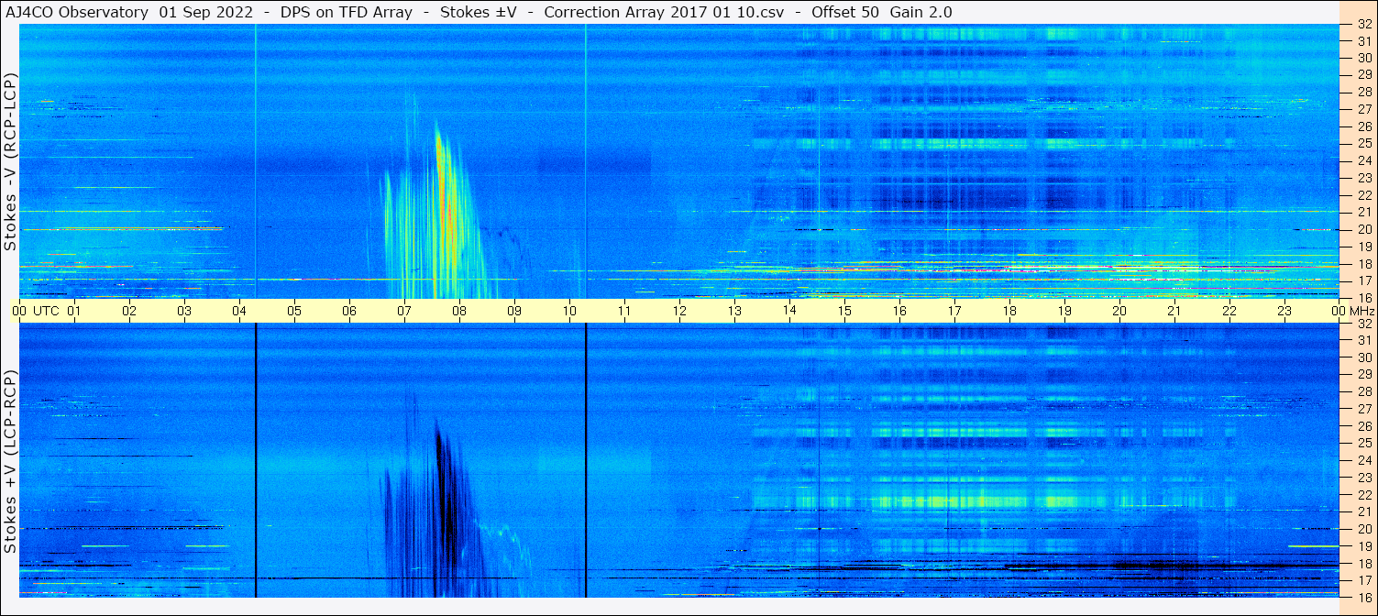The width and height of the screenshot is (1378, 616).
Task: Select the 04 hour tick on time axis
Action: (239, 311)
